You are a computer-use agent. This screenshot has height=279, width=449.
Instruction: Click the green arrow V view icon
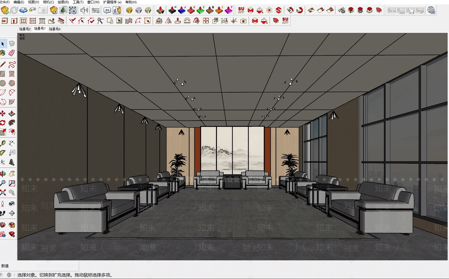tap(200, 10)
